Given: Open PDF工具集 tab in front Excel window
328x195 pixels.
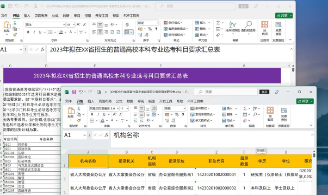Looking at the screenshot, I should pyautogui.click(x=195, y=101).
